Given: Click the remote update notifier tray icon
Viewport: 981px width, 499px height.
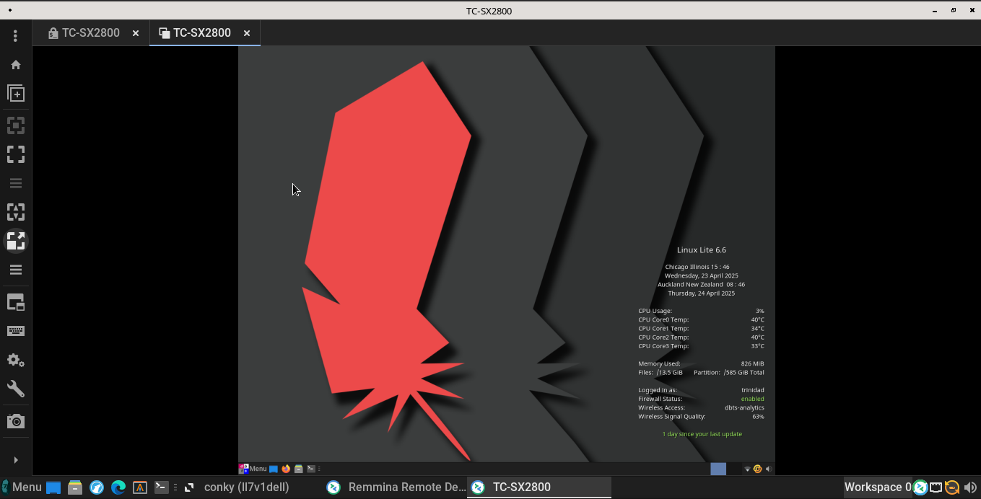Looking at the screenshot, I should click(757, 469).
